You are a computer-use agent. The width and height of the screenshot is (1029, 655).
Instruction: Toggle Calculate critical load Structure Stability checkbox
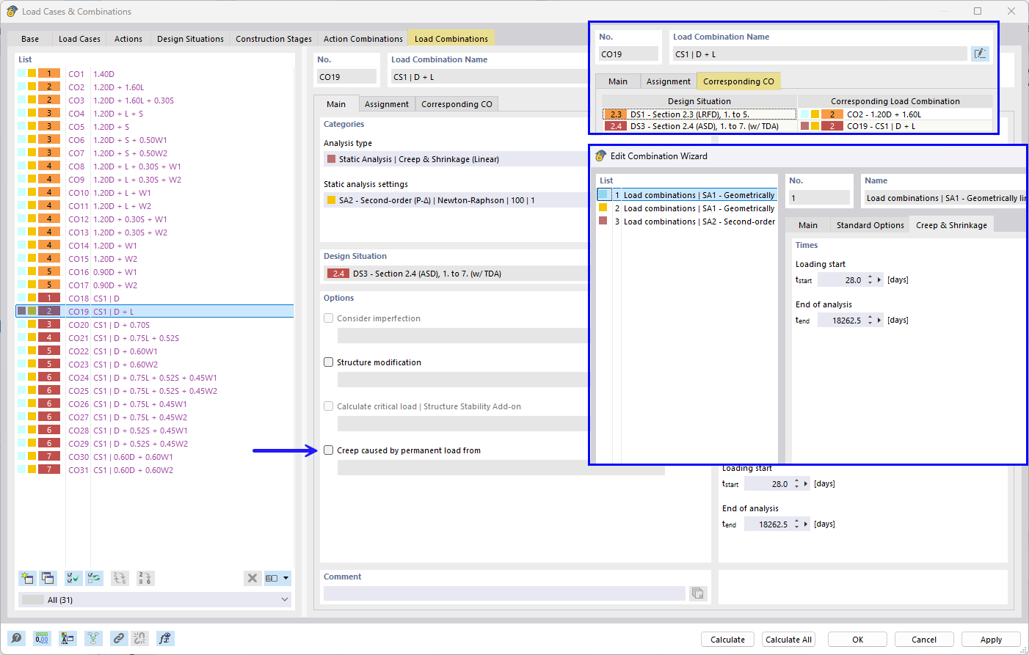pyautogui.click(x=328, y=406)
